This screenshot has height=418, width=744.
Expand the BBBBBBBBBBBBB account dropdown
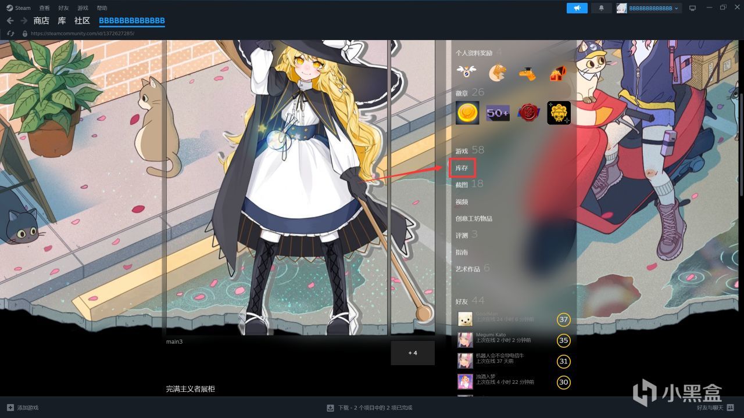coord(653,8)
